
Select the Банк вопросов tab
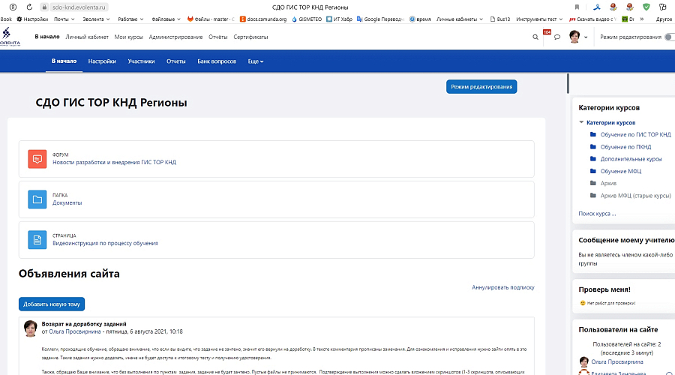click(x=217, y=61)
